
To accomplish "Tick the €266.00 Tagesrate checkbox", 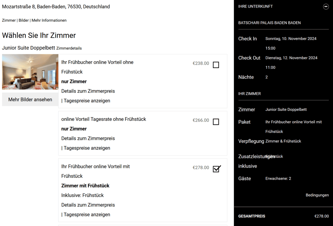I will click(216, 122).
